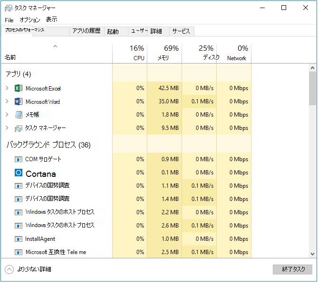Click the Microsoft Excel app icon
This screenshot has height=283, width=318.
pyautogui.click(x=19, y=88)
